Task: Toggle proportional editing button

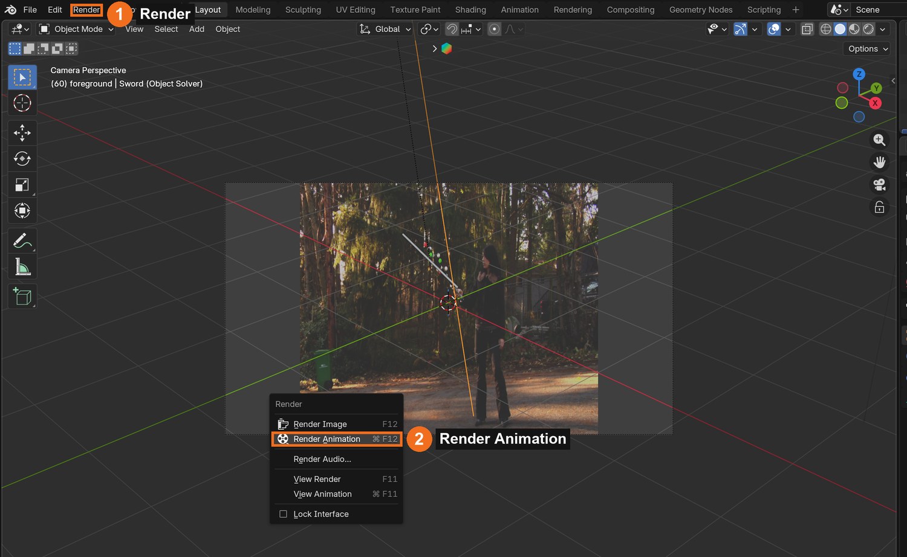Action: tap(495, 29)
